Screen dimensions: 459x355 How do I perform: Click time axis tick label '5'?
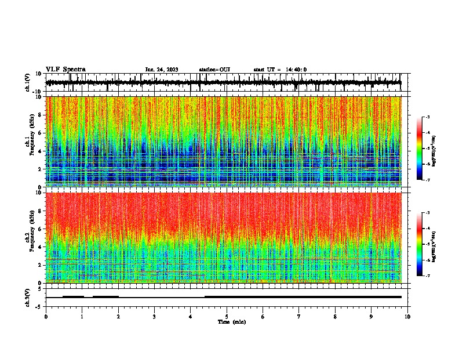click(x=227, y=317)
